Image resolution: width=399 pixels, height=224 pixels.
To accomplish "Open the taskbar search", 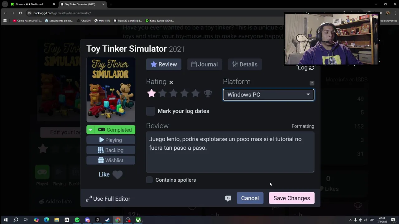I will tap(16, 220).
